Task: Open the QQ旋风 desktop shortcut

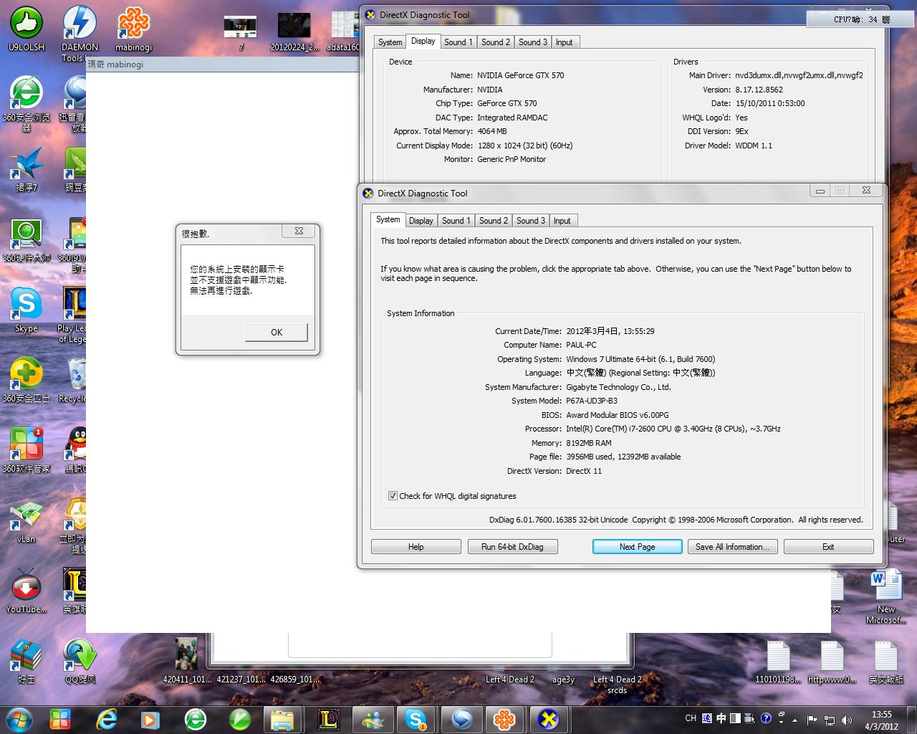Action: point(80,662)
